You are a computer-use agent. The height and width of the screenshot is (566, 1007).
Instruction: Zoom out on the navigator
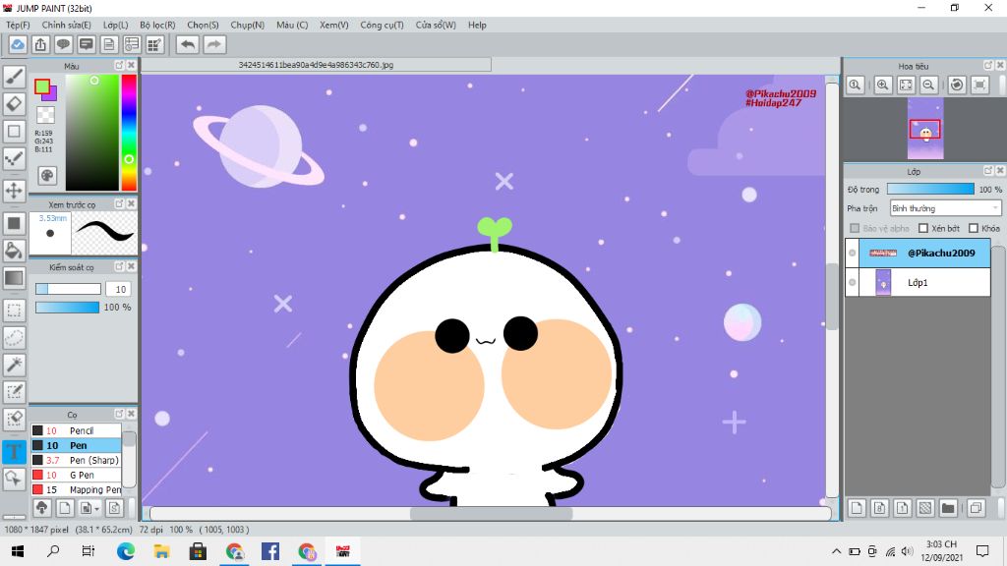pyautogui.click(x=928, y=85)
